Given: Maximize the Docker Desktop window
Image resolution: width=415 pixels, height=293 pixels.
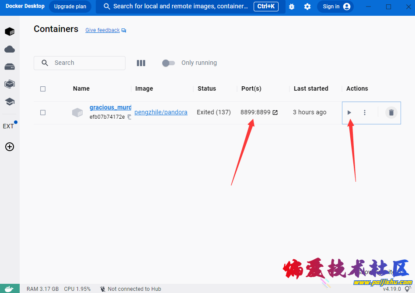Looking at the screenshot, I should coord(388,7).
